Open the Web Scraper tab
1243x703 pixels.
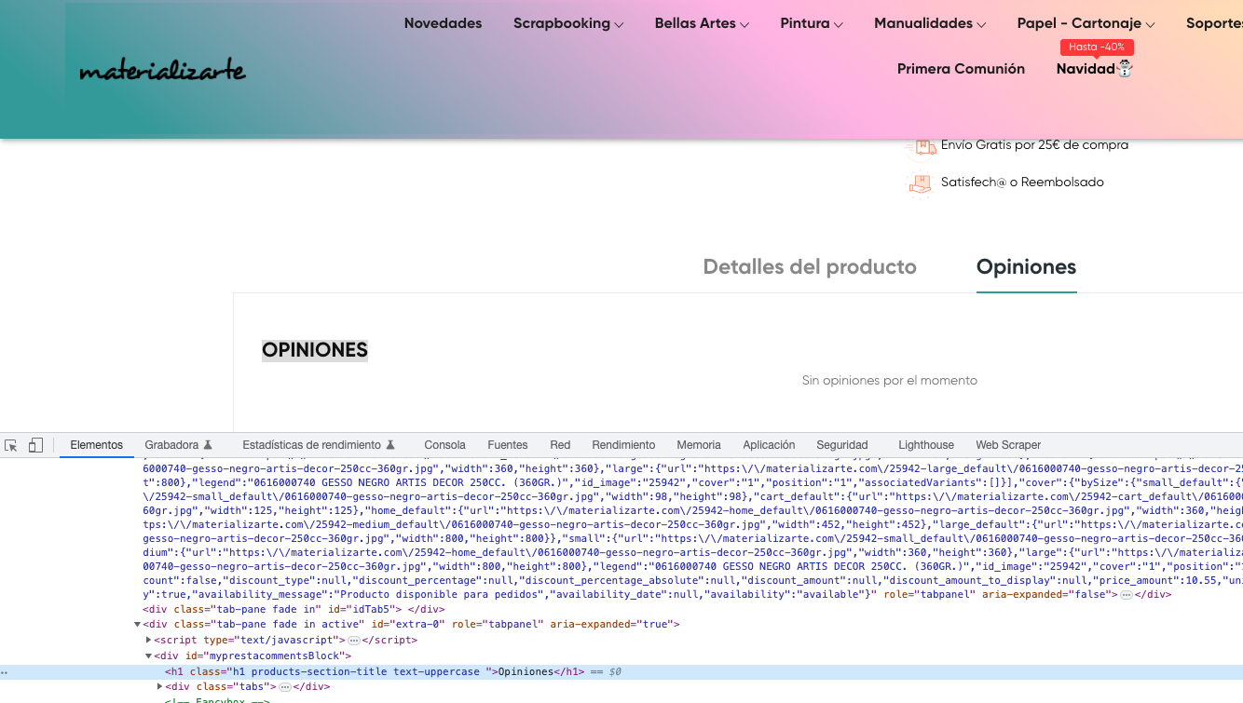pyautogui.click(x=1008, y=445)
